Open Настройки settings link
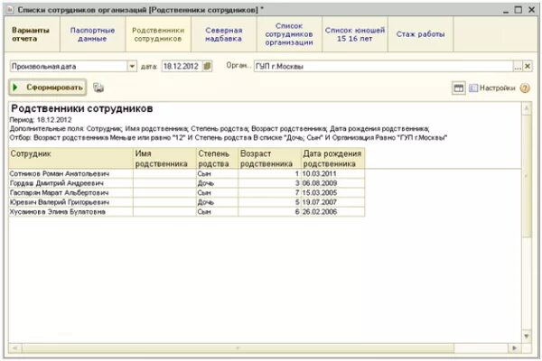Screen dimensions: 542x361 (x=497, y=88)
